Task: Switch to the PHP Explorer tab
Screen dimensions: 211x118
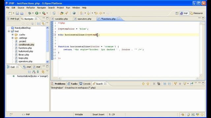Action: pyautogui.click(x=13, y=19)
